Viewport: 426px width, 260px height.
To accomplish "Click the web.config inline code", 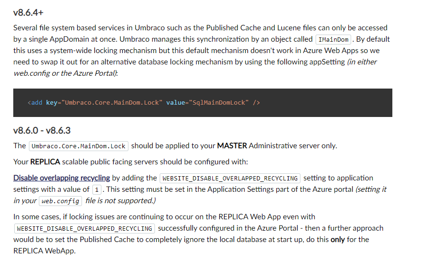I will [60, 201].
